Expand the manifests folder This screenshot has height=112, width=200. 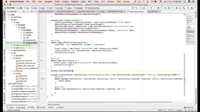point(9,17)
